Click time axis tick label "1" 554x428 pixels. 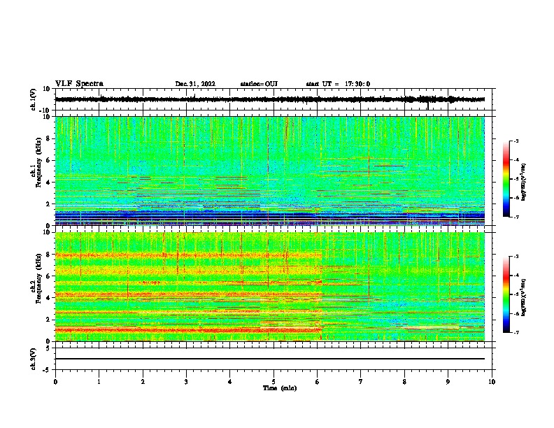[x=99, y=382]
